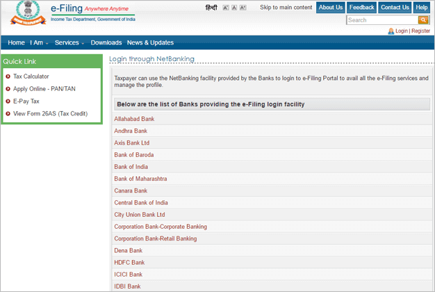Select Allahabad Bank from the list

[134, 119]
